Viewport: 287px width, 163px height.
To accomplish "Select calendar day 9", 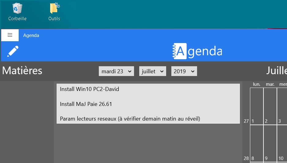I will (270, 143).
